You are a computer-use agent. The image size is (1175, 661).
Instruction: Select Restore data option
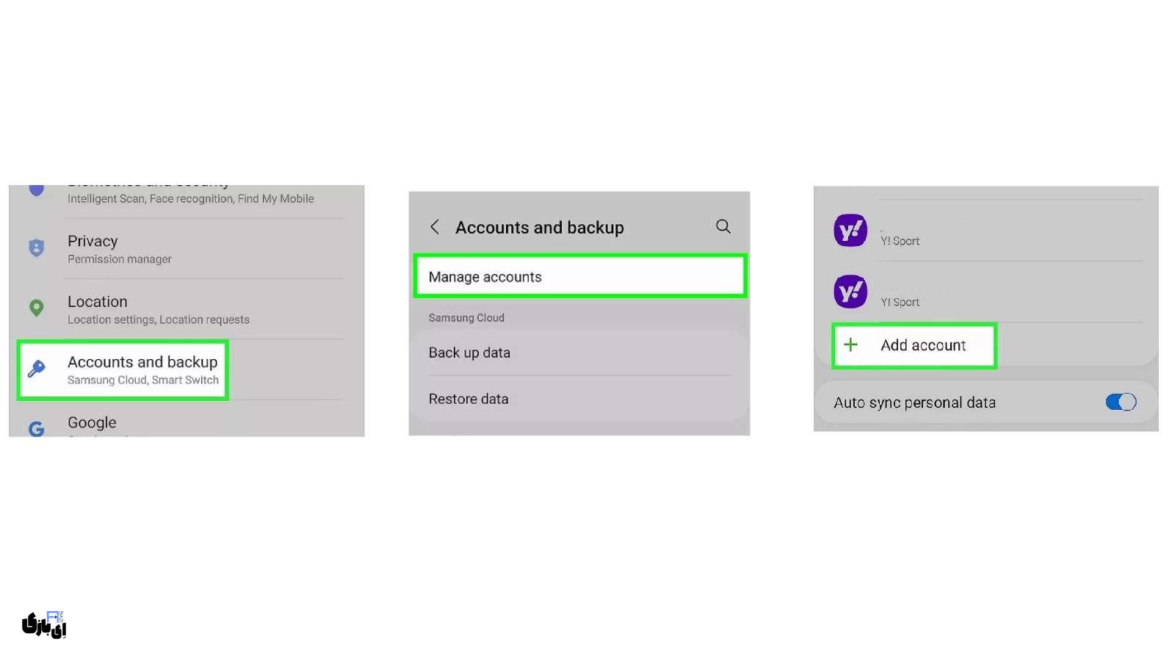[x=469, y=399]
